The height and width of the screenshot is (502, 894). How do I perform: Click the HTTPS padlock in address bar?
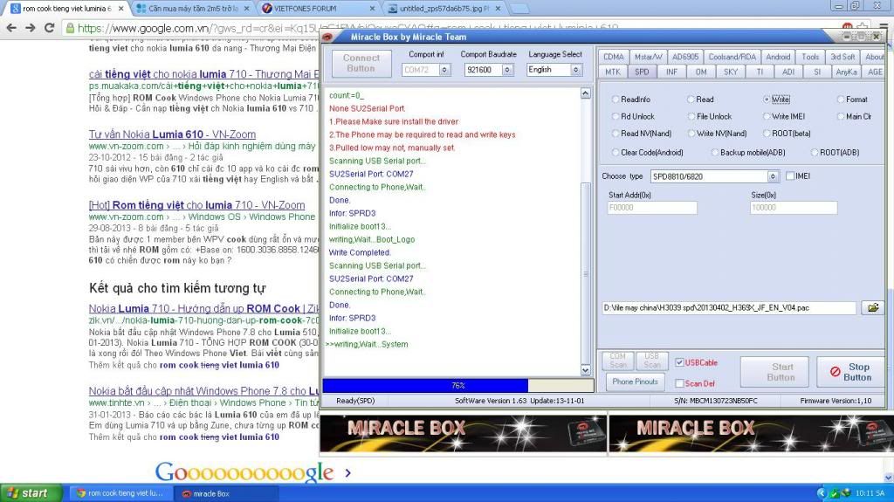click(70, 28)
